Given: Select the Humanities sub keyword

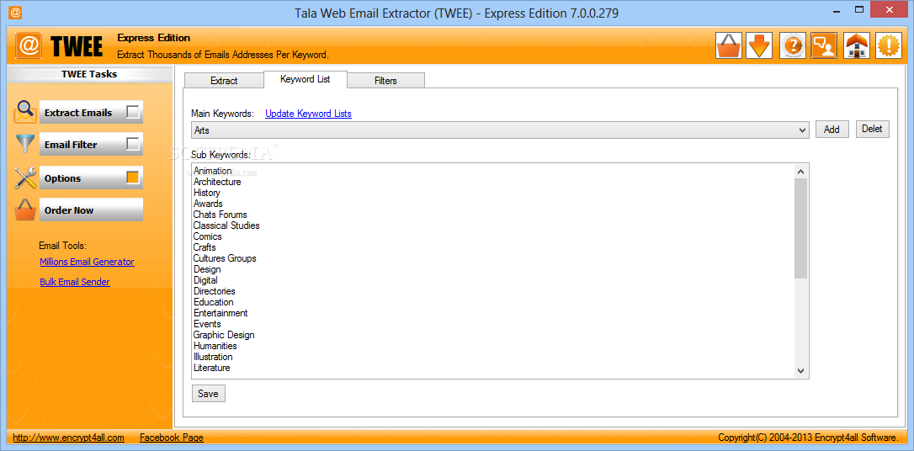Looking at the screenshot, I should pos(215,346).
